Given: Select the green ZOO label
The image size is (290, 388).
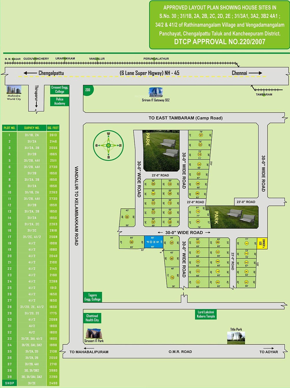Looking at the screenshot, I should tap(88, 90).
